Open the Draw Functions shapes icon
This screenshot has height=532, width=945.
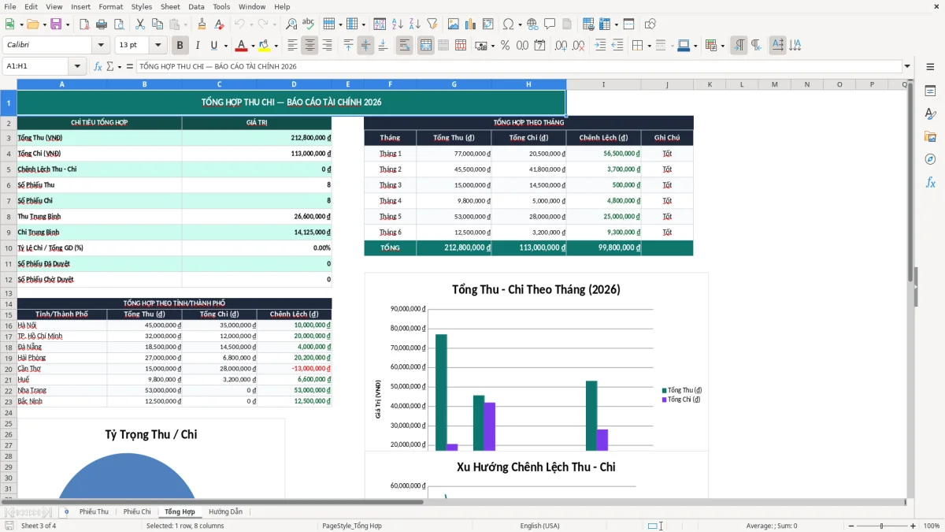point(650,24)
